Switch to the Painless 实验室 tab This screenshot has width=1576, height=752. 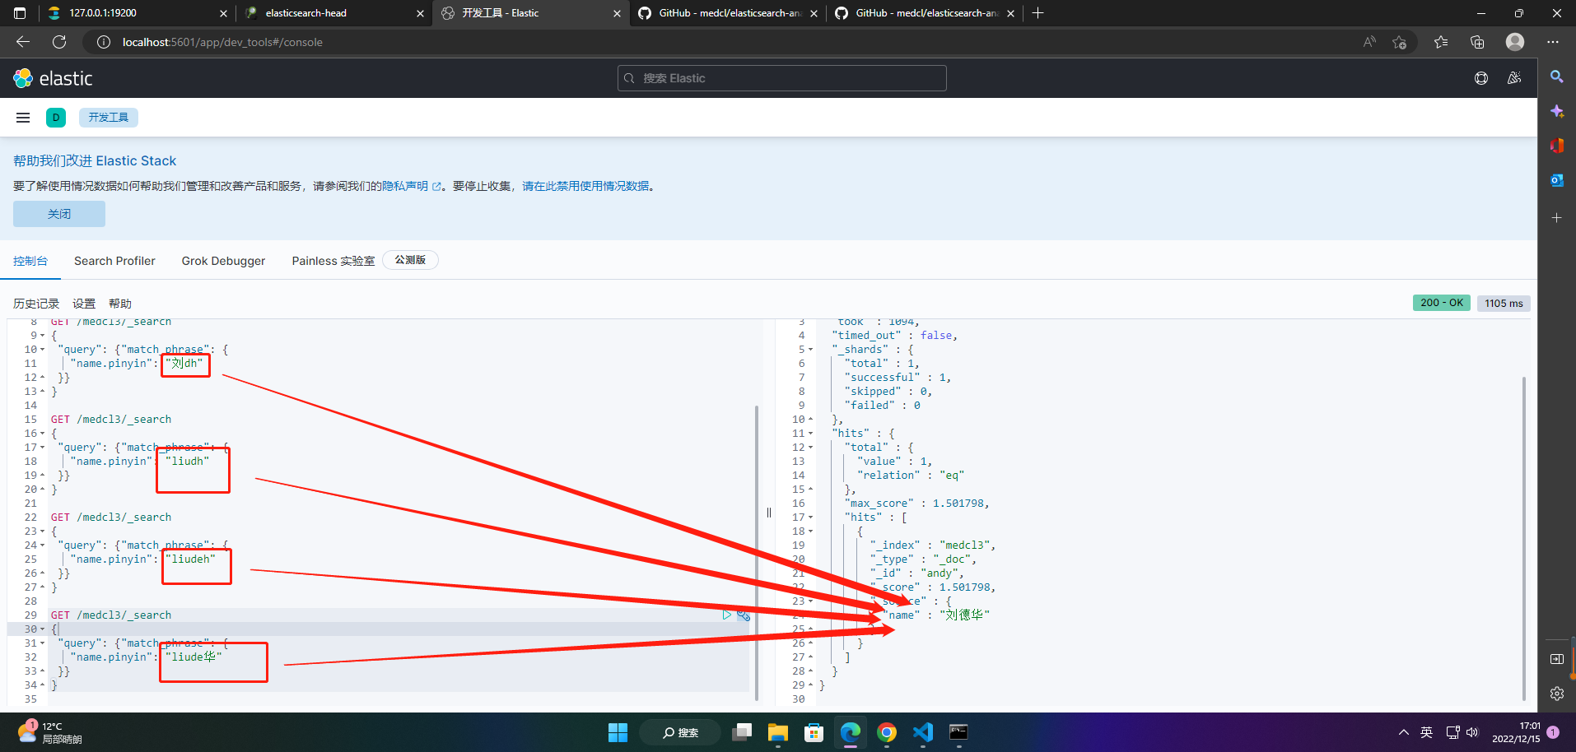coord(333,261)
